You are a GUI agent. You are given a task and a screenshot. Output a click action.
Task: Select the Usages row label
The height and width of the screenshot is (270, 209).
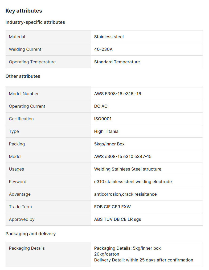(x=17, y=169)
